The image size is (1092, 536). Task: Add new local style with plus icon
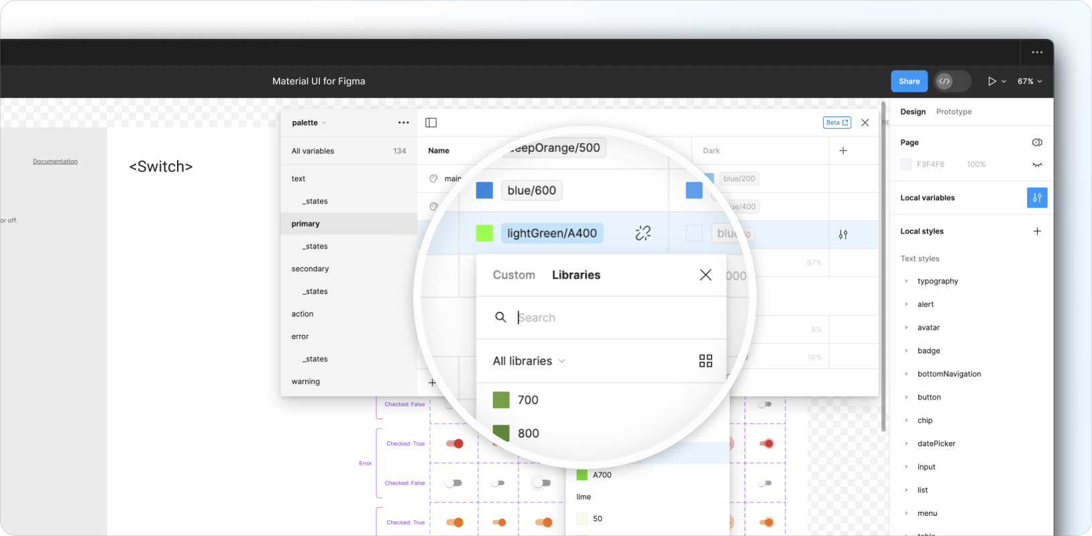(x=1037, y=231)
